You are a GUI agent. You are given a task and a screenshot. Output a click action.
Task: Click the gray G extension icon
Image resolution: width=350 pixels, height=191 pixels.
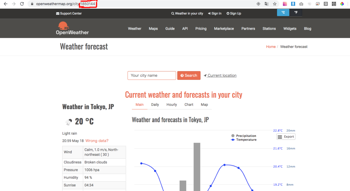coord(326,4)
